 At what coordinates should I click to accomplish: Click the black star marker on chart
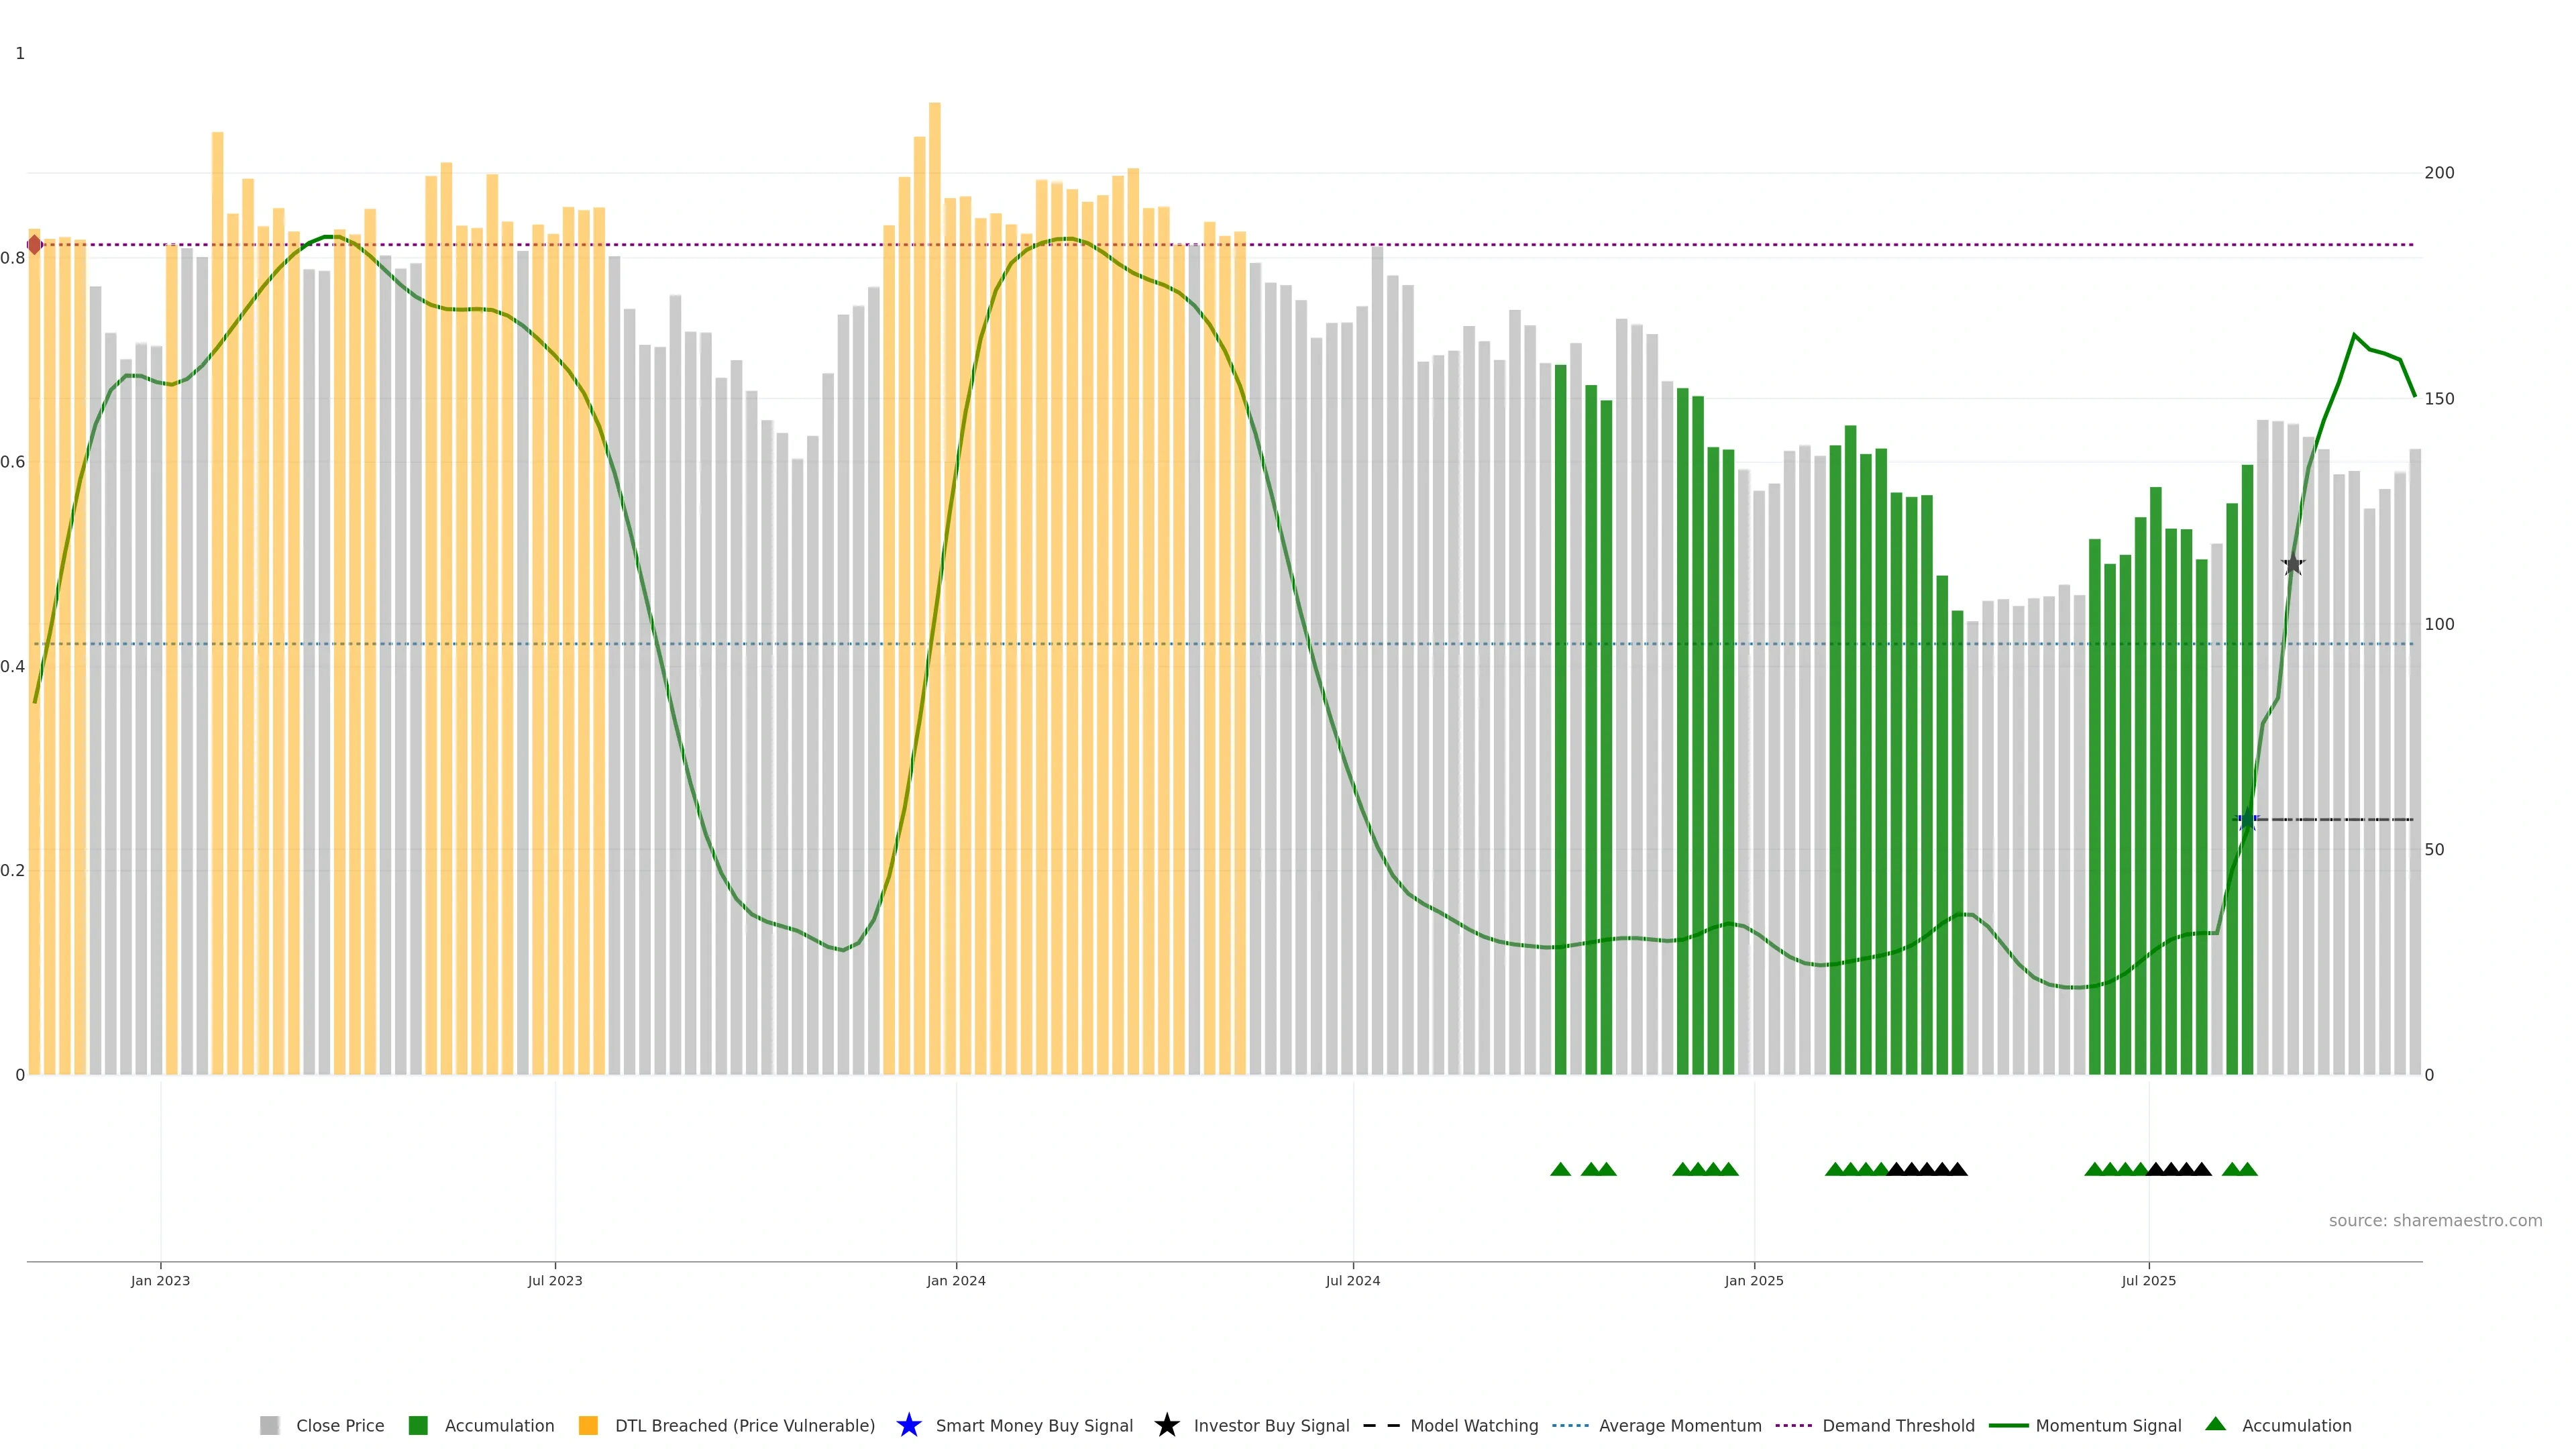pyautogui.click(x=2293, y=565)
